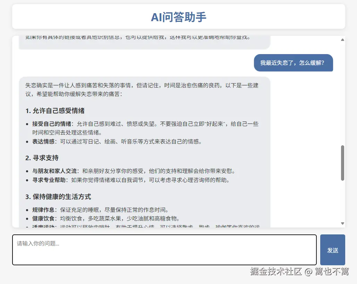Click the chat scrollbar thumb

pos(342,163)
